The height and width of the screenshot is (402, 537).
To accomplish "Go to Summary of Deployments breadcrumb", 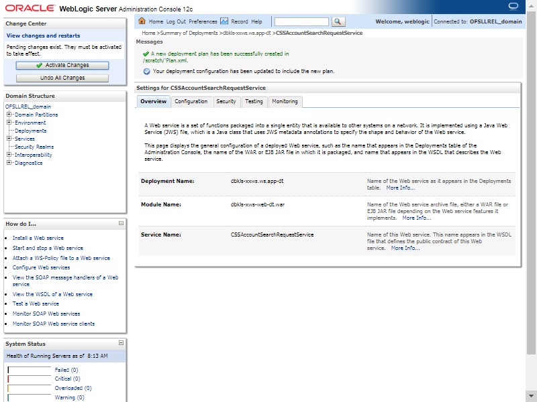I will click(189, 33).
